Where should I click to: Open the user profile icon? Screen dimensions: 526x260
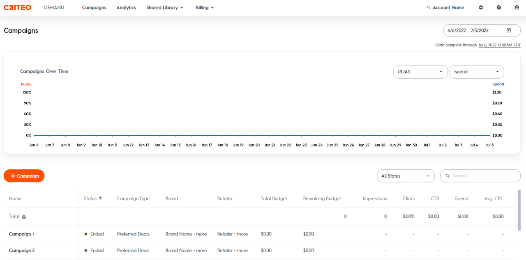(517, 7)
